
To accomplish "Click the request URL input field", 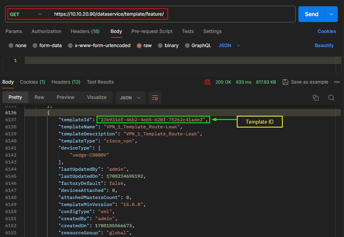I will click(x=173, y=14).
